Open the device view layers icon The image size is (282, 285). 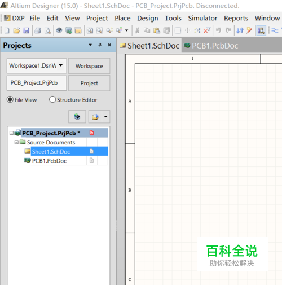59,30
